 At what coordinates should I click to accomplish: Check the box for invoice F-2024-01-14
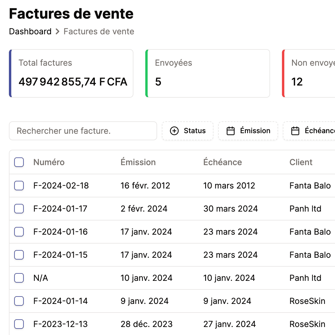tap(19, 301)
